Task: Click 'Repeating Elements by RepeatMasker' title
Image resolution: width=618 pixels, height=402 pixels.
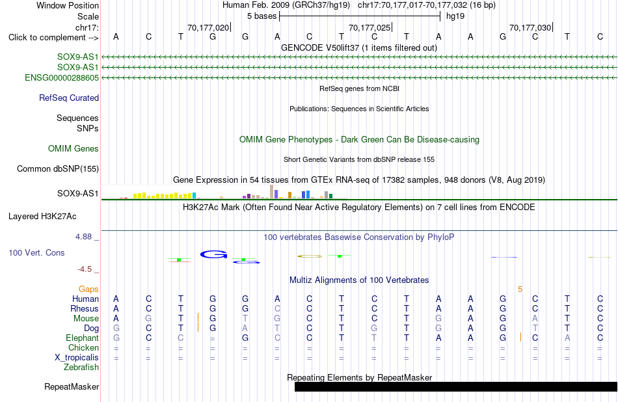Action: 359,377
